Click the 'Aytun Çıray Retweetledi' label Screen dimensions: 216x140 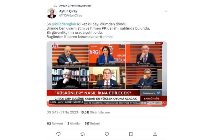tap(75, 6)
